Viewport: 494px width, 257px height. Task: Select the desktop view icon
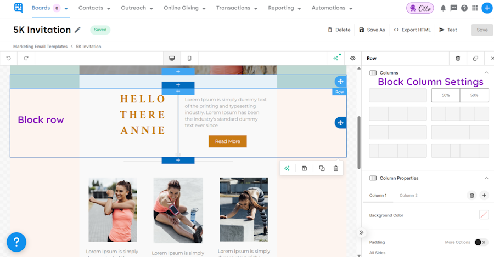click(172, 58)
